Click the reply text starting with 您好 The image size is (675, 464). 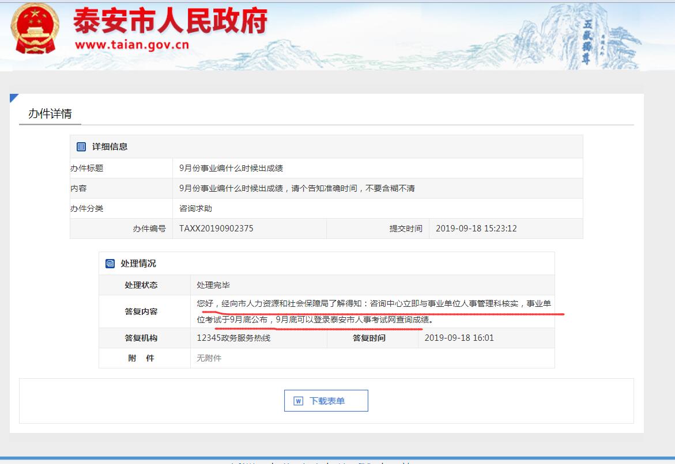click(374, 311)
